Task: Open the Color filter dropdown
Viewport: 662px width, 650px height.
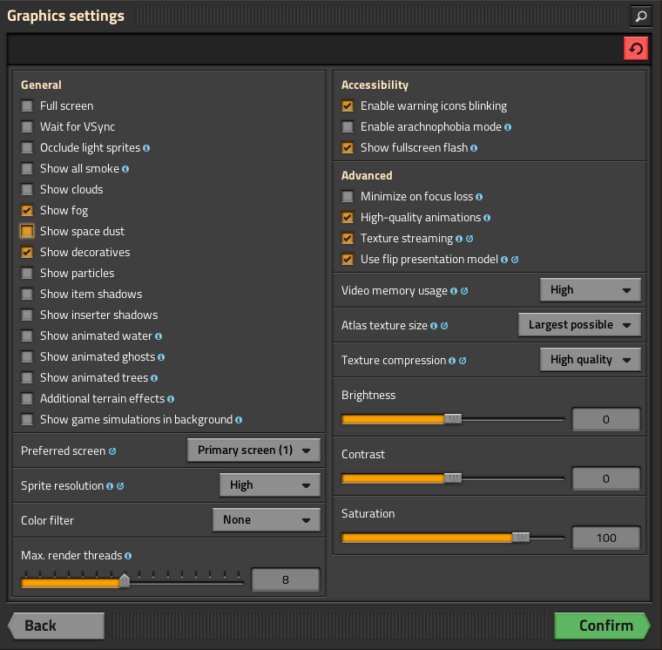Action: 267,519
